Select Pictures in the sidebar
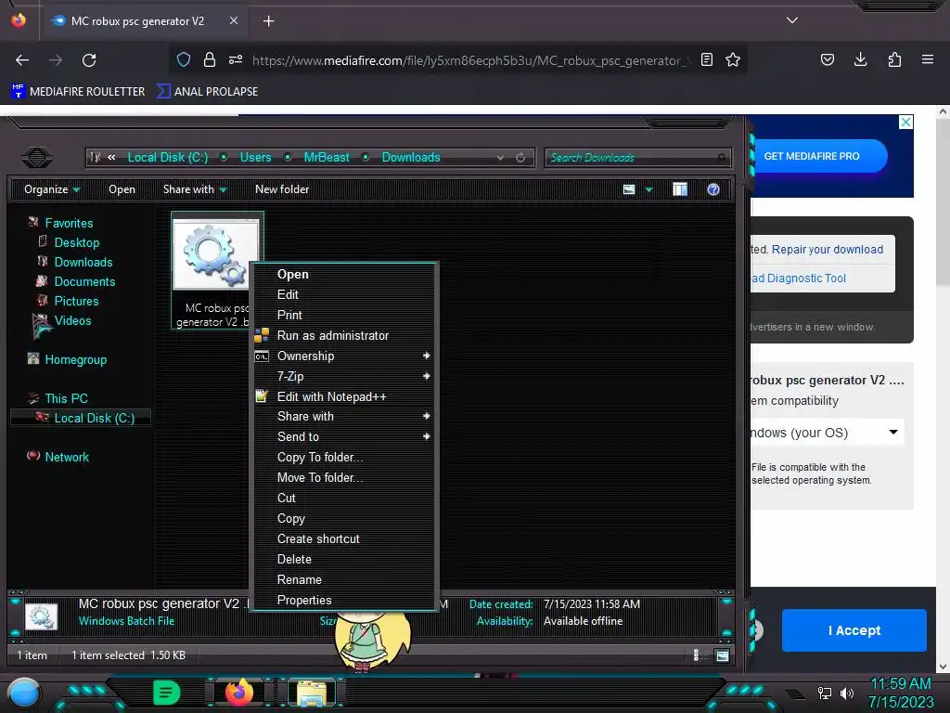The image size is (950, 713). [76, 301]
